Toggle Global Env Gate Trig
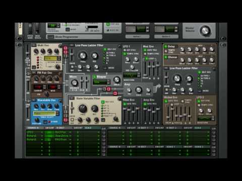This screenshot has width=242, height=181. [x=166, y=101]
